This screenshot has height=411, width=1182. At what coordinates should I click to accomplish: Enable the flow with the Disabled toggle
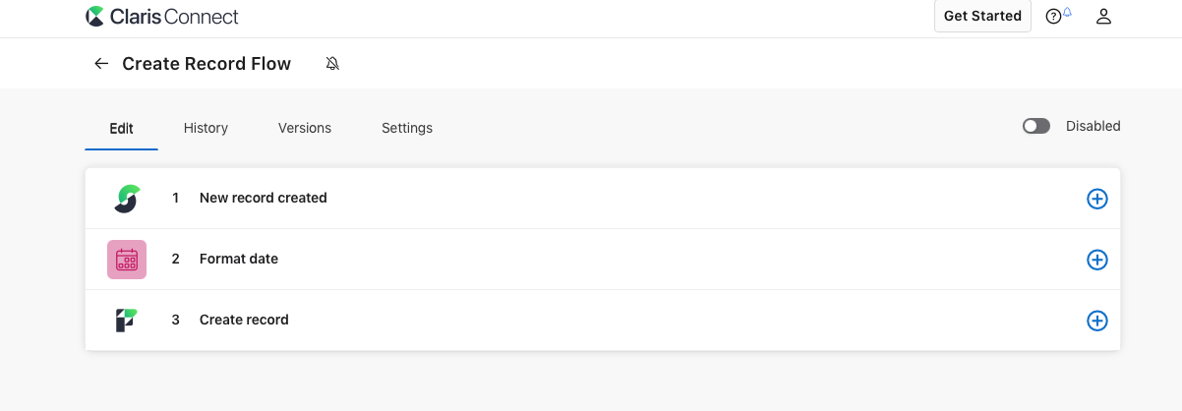click(x=1036, y=126)
